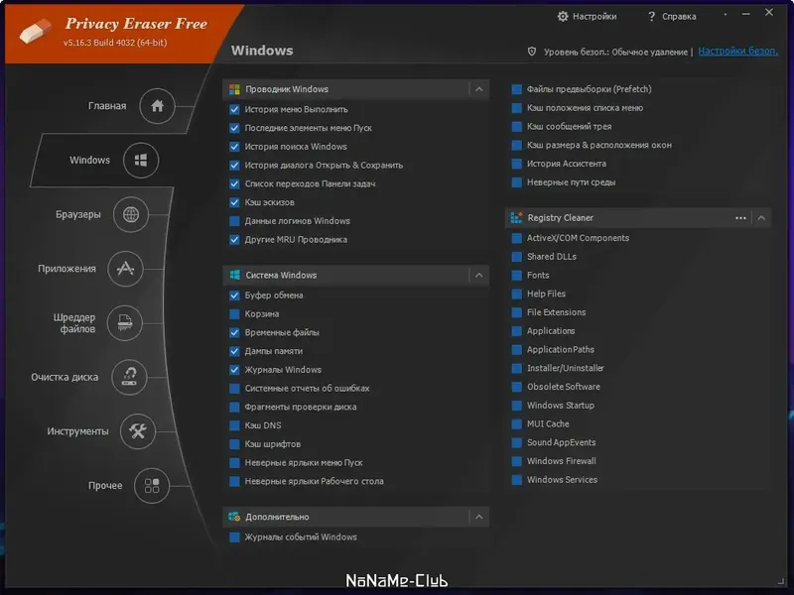794x595 pixels.
Task: Open the Приложения apps icon
Action: click(x=125, y=268)
